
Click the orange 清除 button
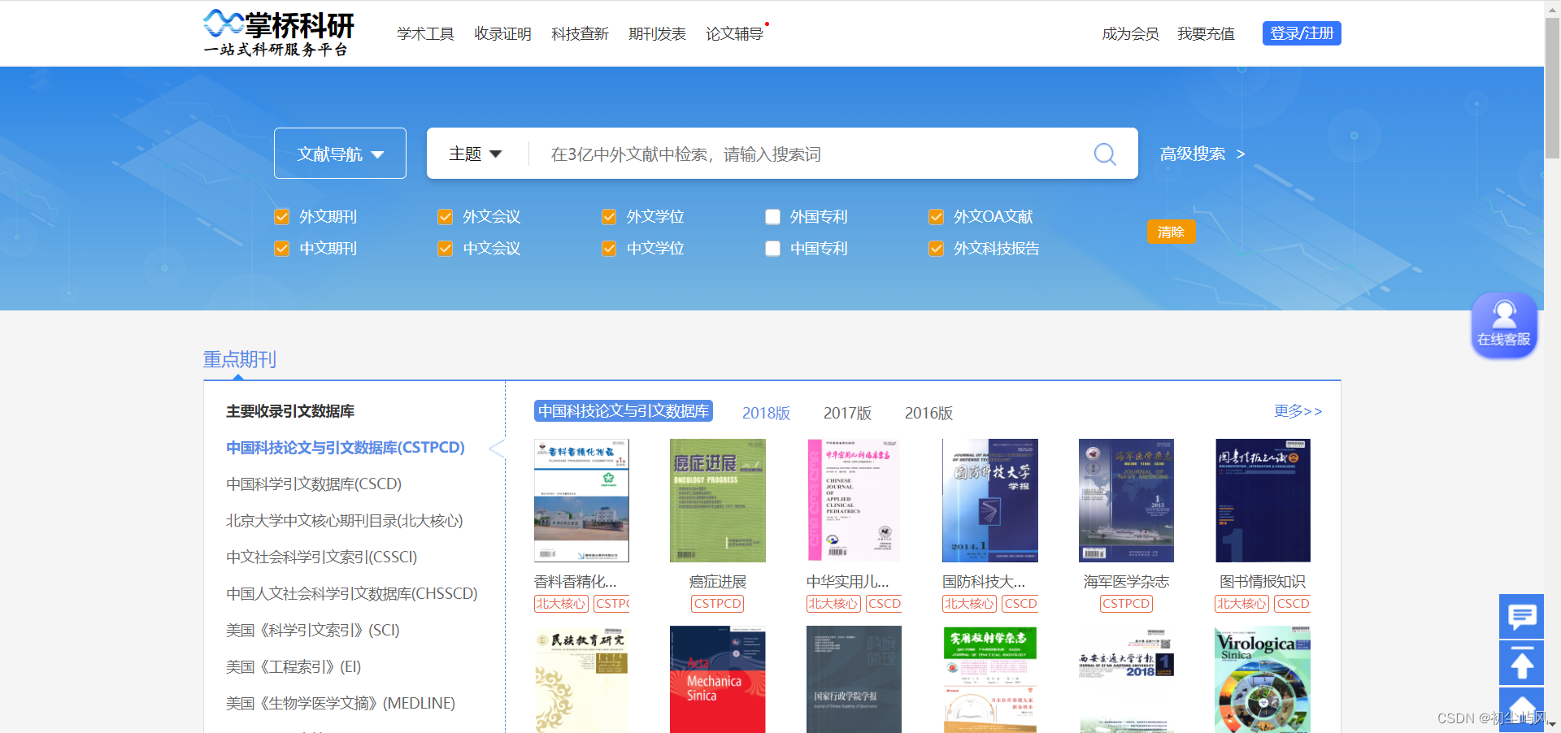pyautogui.click(x=1171, y=232)
